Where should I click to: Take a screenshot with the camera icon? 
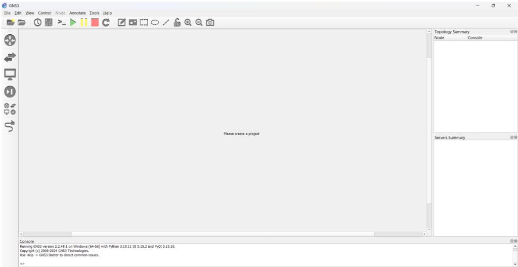(x=210, y=22)
